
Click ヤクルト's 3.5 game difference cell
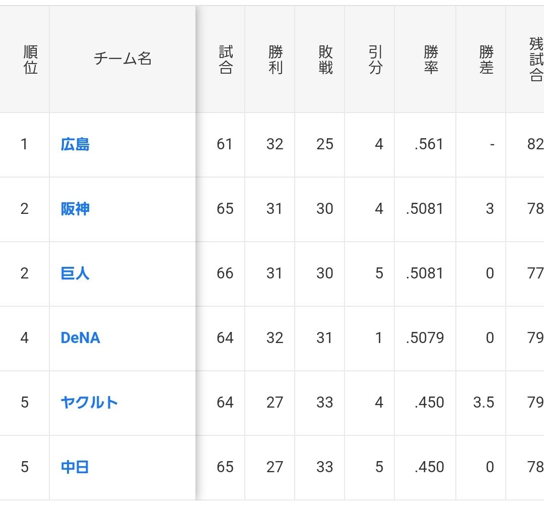tap(484, 402)
